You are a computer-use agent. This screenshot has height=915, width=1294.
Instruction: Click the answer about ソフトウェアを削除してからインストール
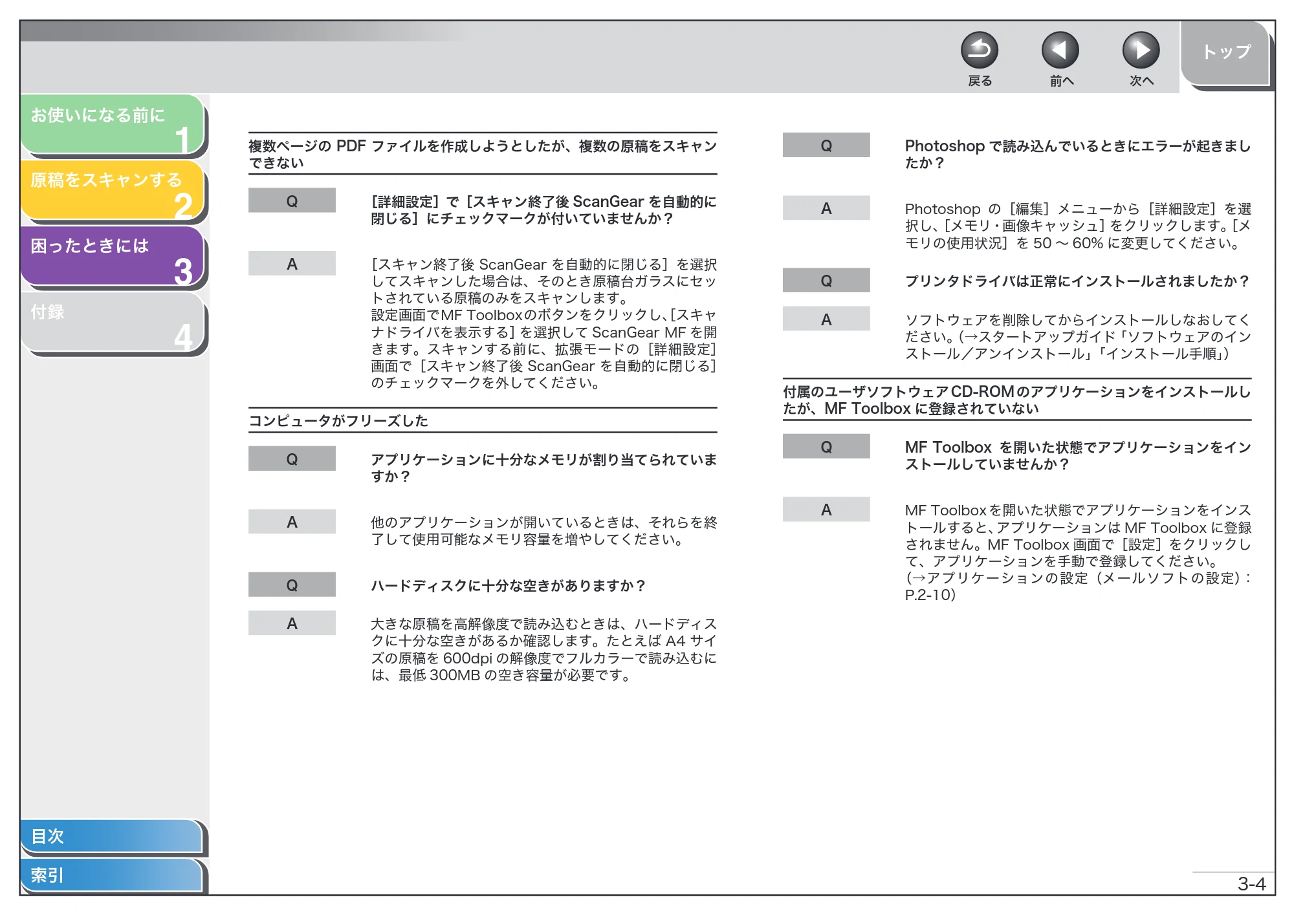1077,337
